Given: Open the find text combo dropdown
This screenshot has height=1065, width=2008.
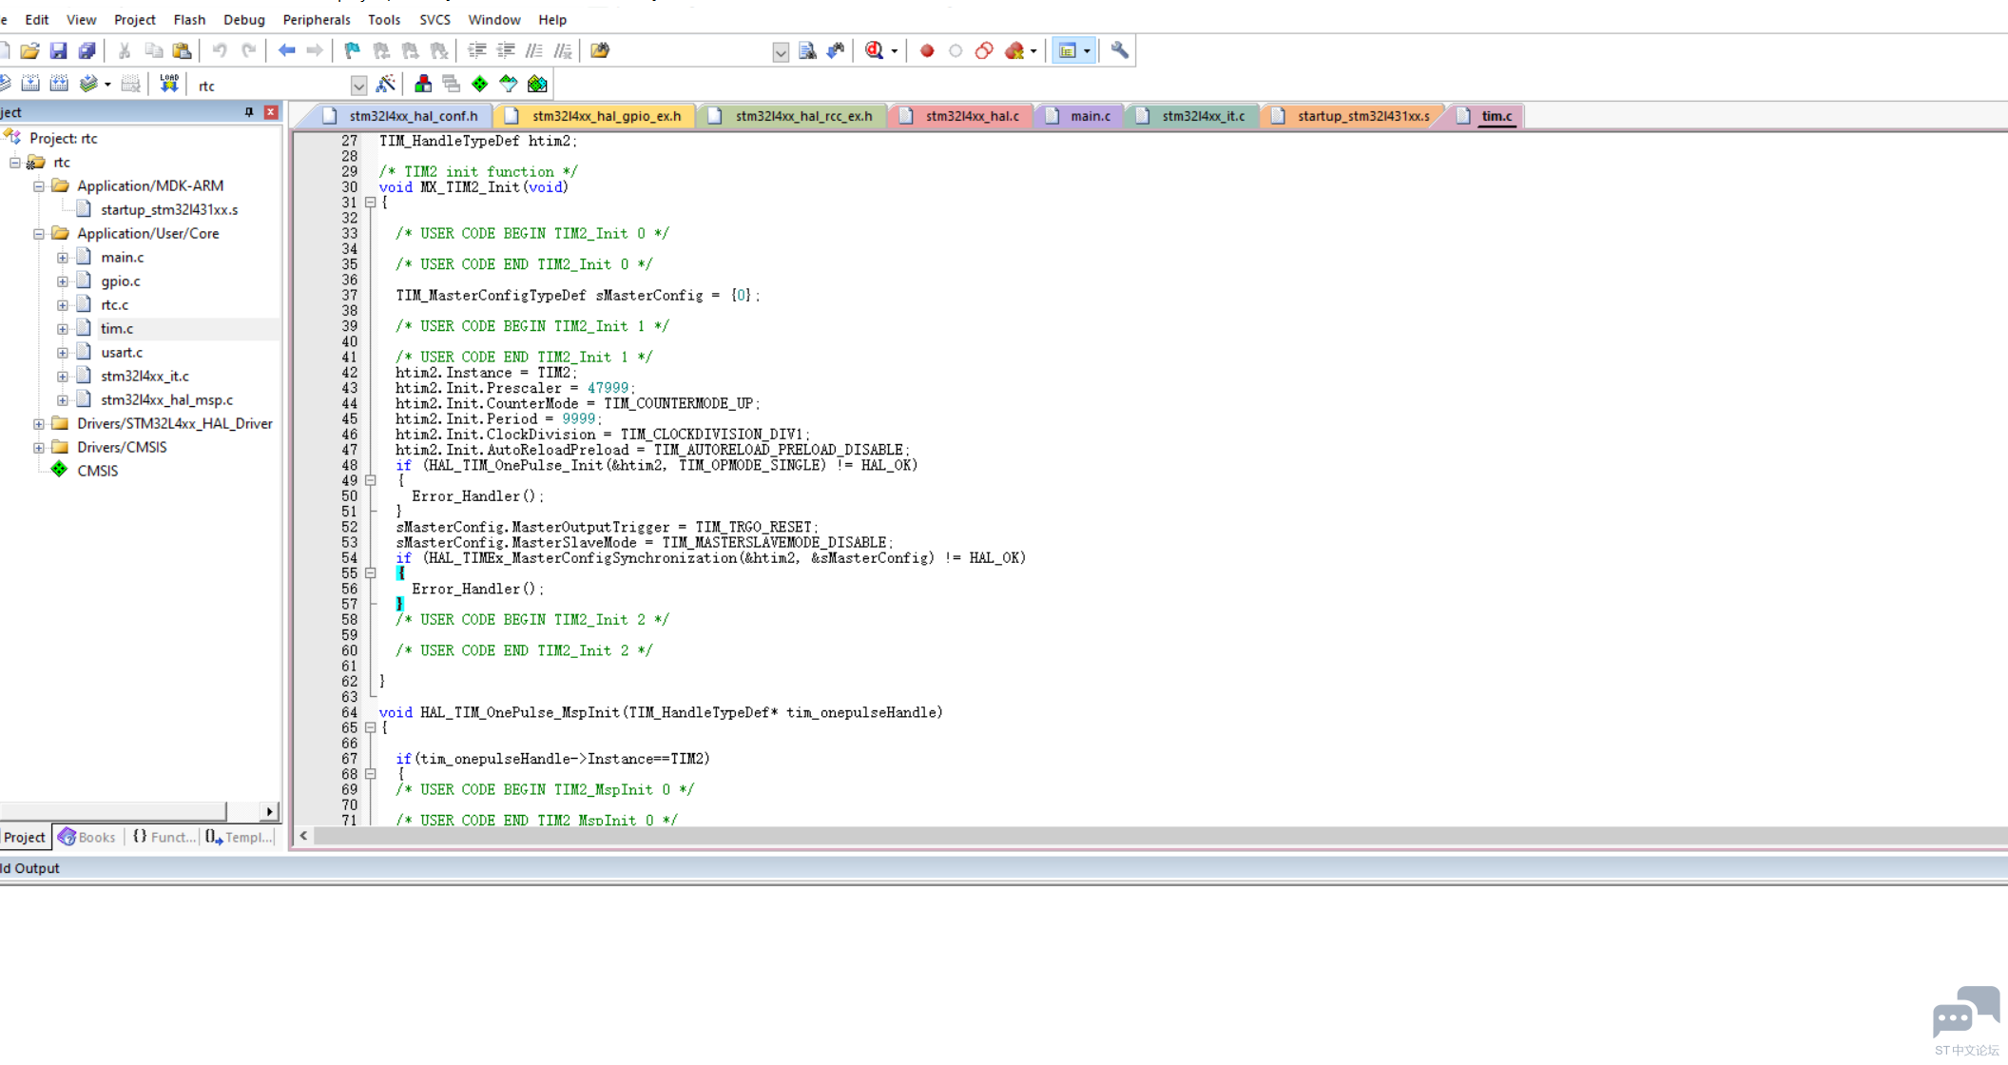Looking at the screenshot, I should point(781,51).
